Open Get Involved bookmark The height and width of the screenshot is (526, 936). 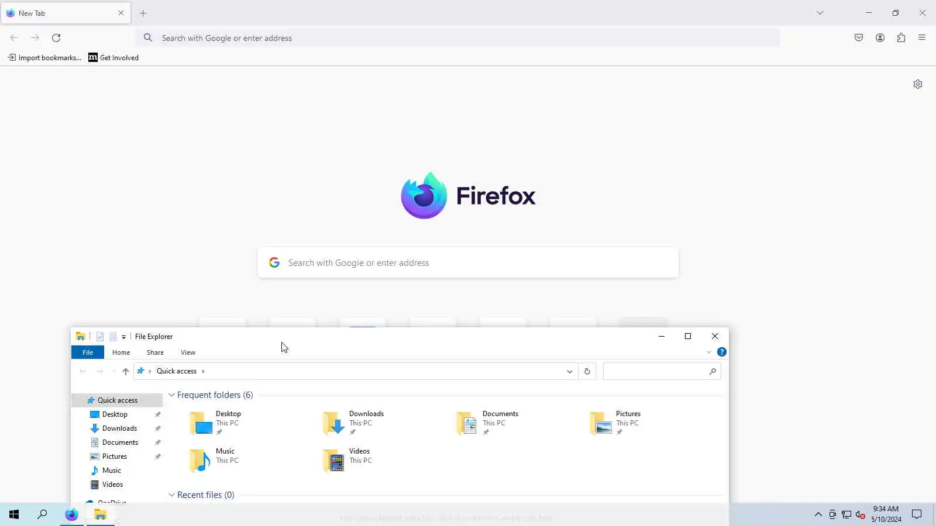tap(113, 57)
